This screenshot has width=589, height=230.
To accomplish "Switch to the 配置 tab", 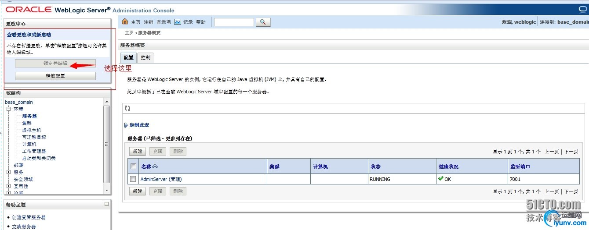I will [128, 57].
